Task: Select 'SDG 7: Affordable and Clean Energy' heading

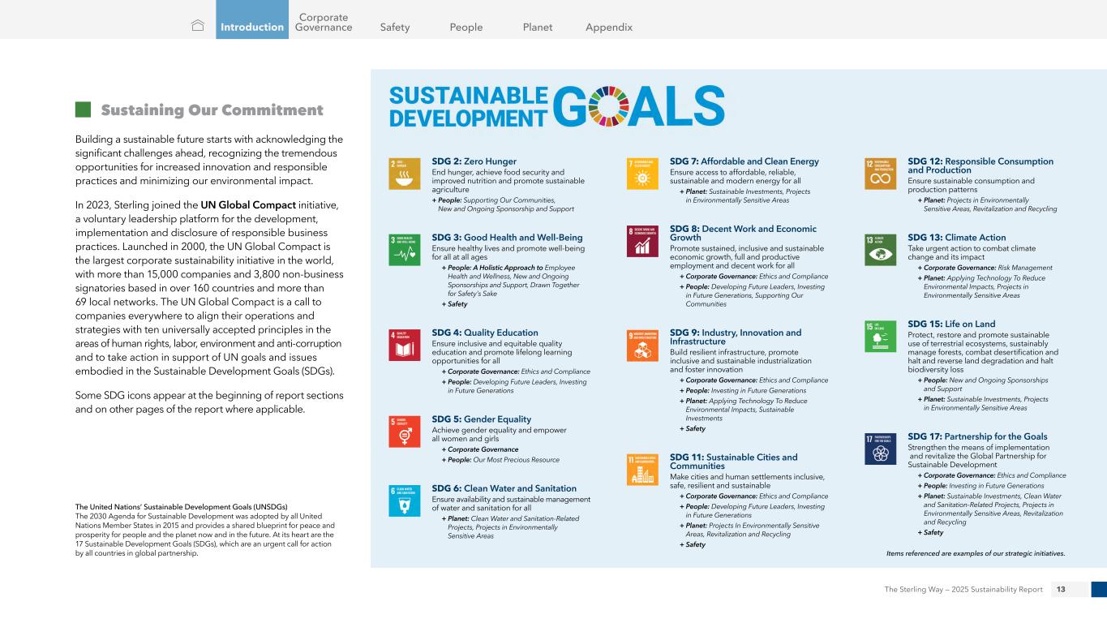Action: coord(744,161)
